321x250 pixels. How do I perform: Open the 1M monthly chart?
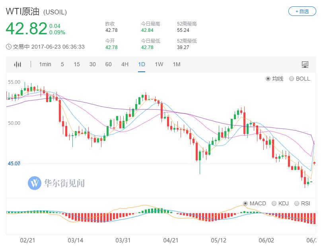coord(177,64)
